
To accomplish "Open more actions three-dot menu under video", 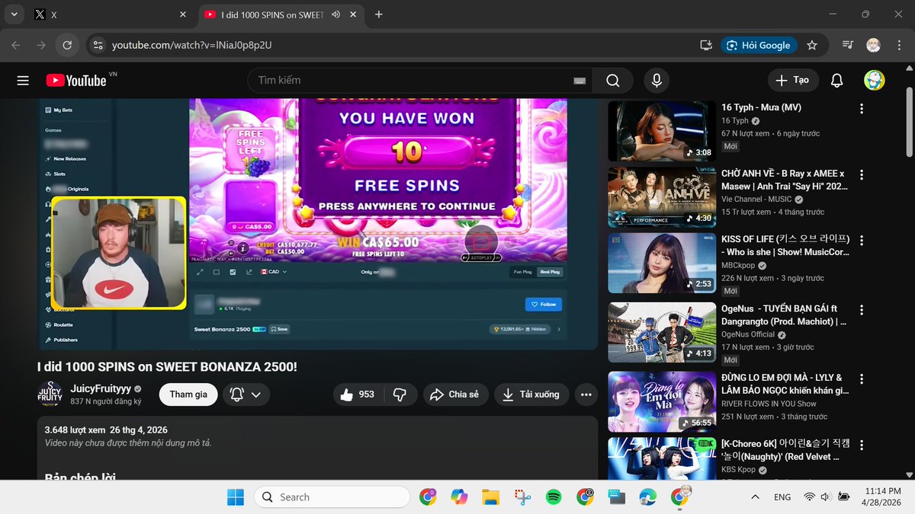I will [x=586, y=394].
